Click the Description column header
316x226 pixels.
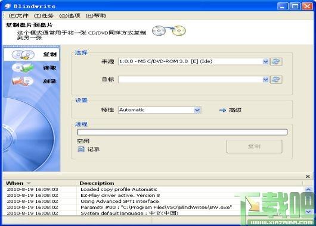click(x=97, y=183)
